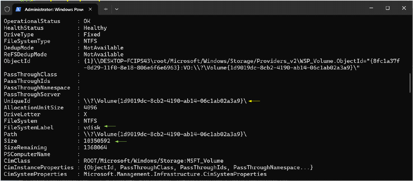Click the green arrow beside Size value
Viewport: 413px width, 181px height.
pyautogui.click(x=121, y=141)
